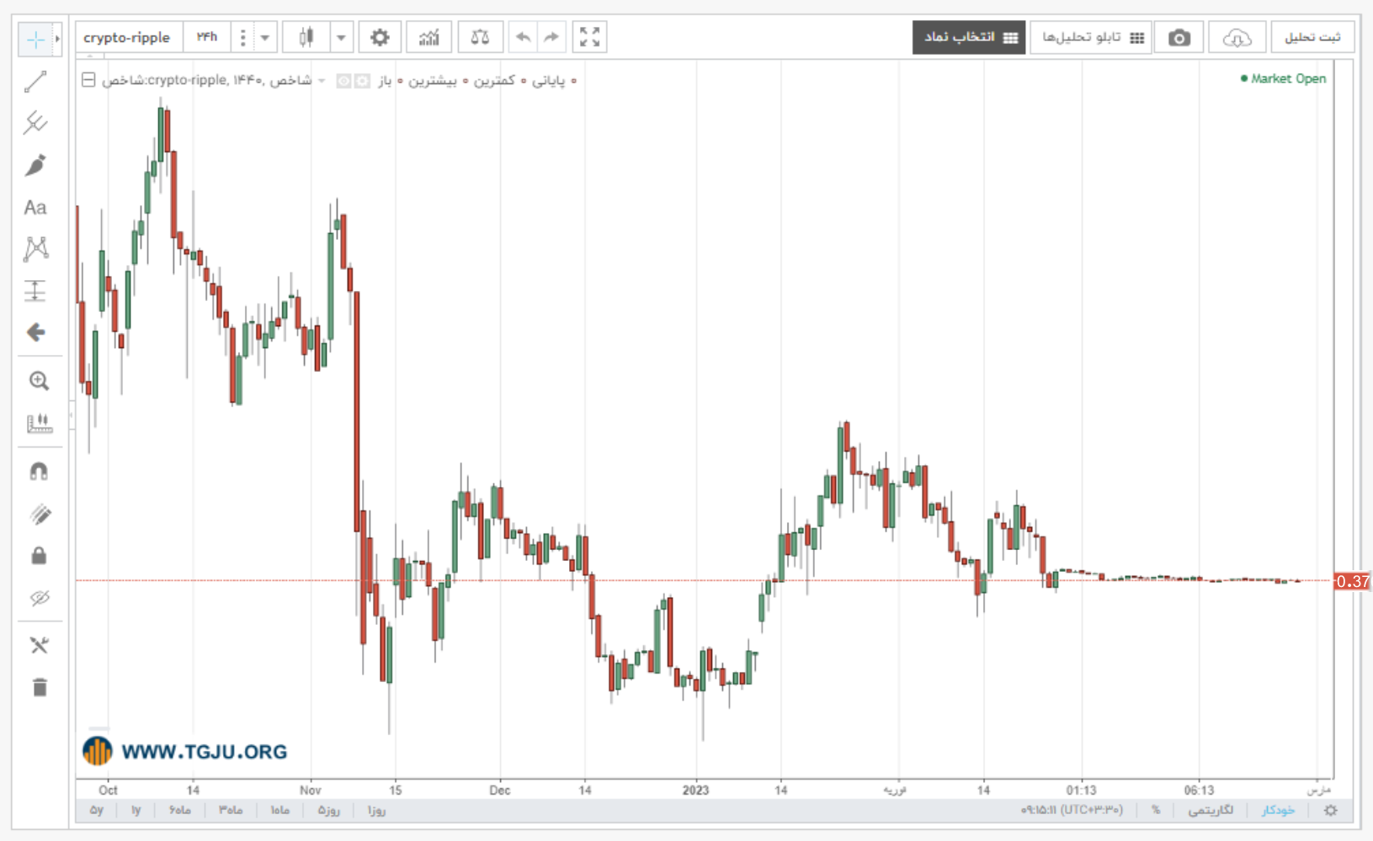Open the drawing tools wrench menu

click(39, 645)
